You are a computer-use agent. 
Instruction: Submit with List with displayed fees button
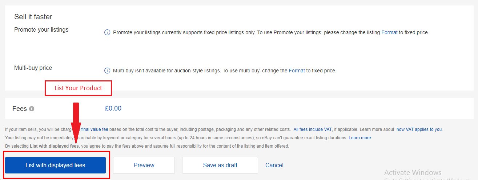tap(55, 165)
